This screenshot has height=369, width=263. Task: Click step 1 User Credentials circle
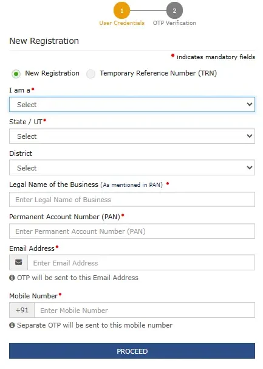point(121,10)
